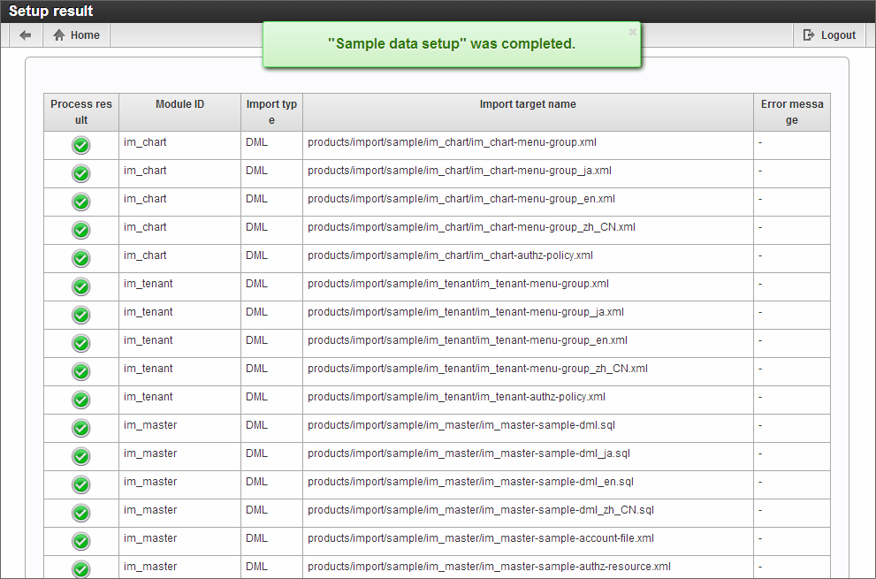
Task: Click the Error message column header
Action: click(x=792, y=112)
